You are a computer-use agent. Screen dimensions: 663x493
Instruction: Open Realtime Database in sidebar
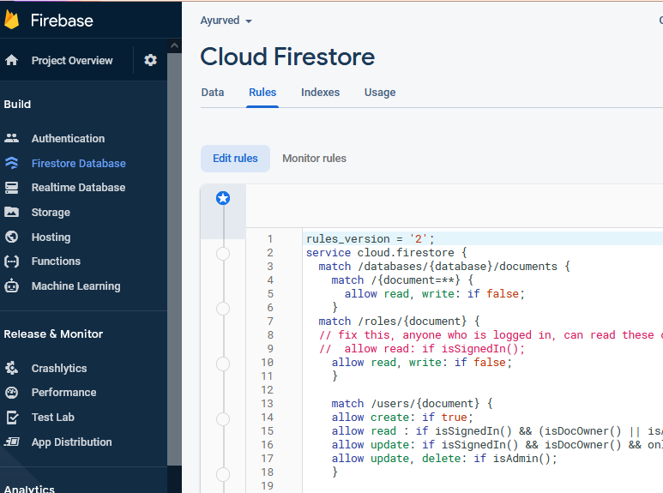78,187
